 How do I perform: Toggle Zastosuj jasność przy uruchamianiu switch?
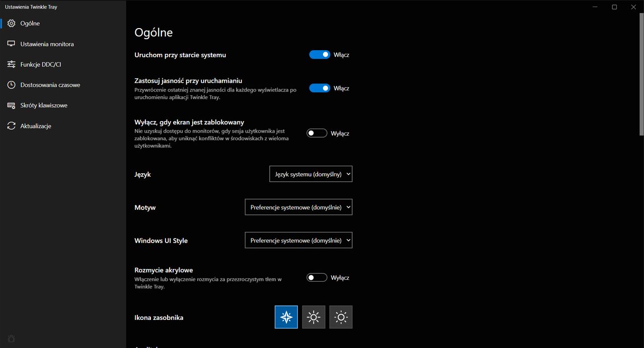319,88
